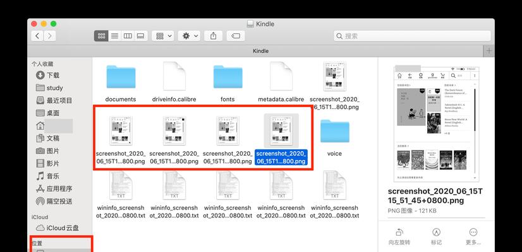The height and width of the screenshot is (252, 522).
Task: Click the large preview image in preview pane
Action: tap(437, 123)
